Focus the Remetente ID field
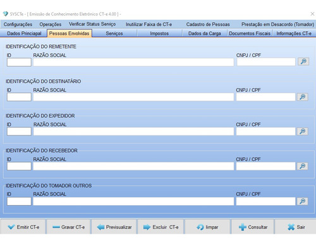316x245 pixels. (x=19, y=62)
